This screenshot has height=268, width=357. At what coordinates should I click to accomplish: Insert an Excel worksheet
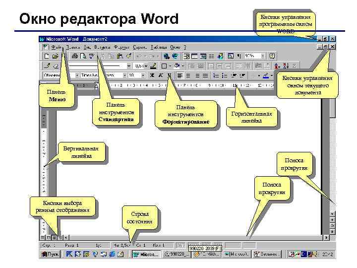tap(203, 56)
